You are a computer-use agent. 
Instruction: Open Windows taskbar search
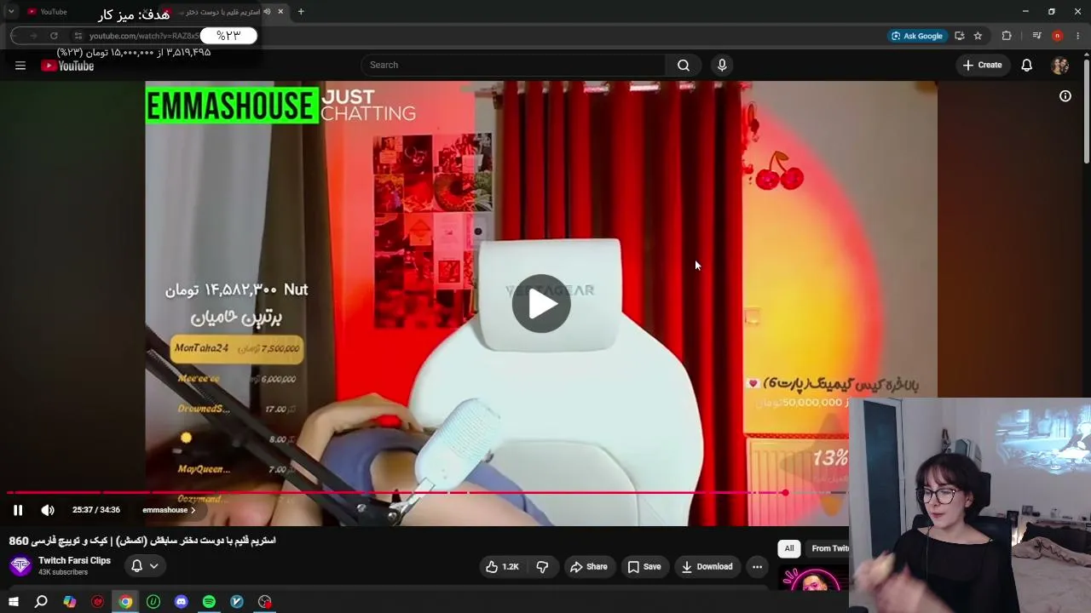pyautogui.click(x=41, y=602)
